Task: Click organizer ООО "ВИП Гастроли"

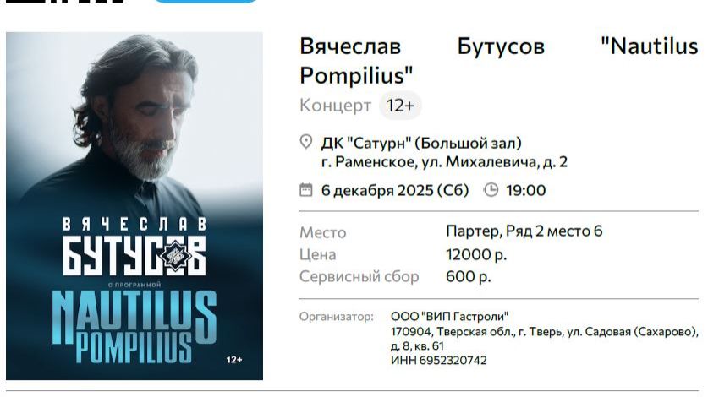Action: tap(449, 316)
